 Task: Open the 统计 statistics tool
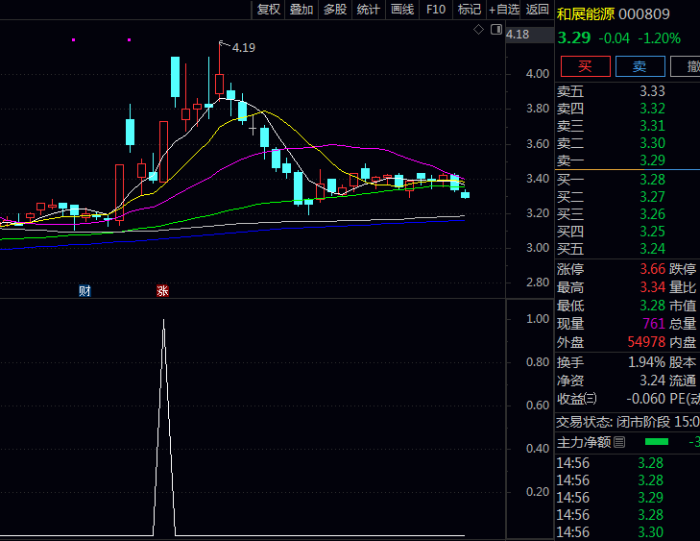pyautogui.click(x=368, y=10)
